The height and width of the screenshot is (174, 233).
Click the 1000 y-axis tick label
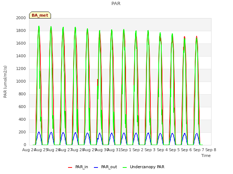(21, 81)
